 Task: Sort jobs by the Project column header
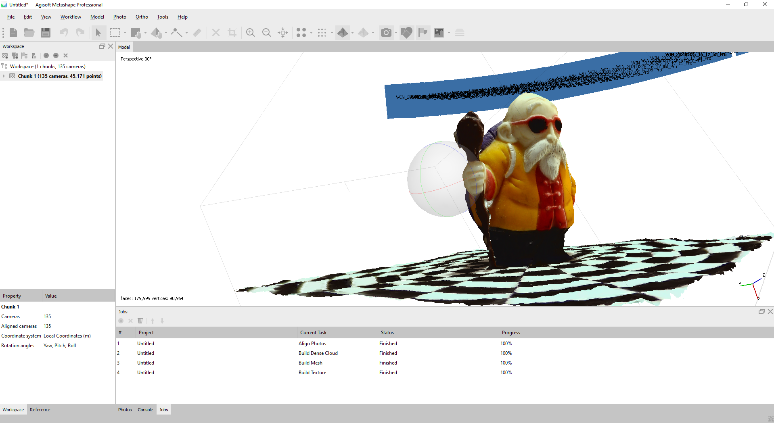216,333
